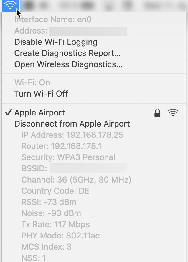
Task: Click the Channel 36 info line
Action: (76, 180)
